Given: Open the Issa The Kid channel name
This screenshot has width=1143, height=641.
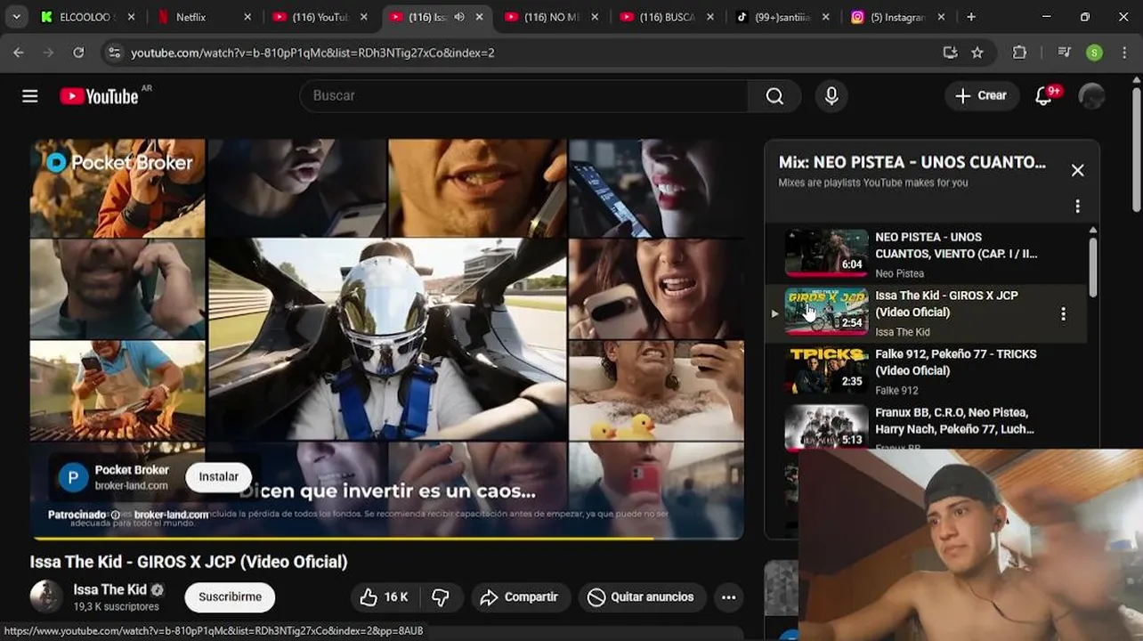Looking at the screenshot, I should [110, 589].
